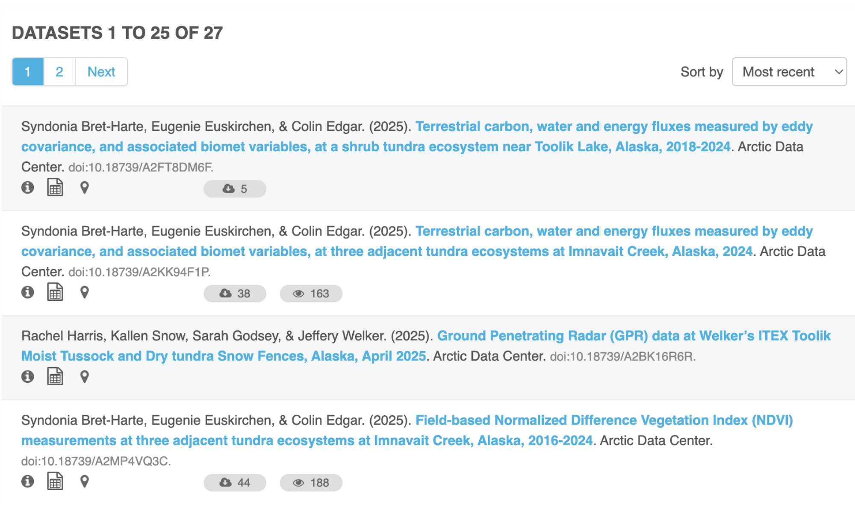The height and width of the screenshot is (528, 855).
Task: Click info icon of Imnavait Creek 2024 fluxes dataset
Action: click(x=28, y=292)
